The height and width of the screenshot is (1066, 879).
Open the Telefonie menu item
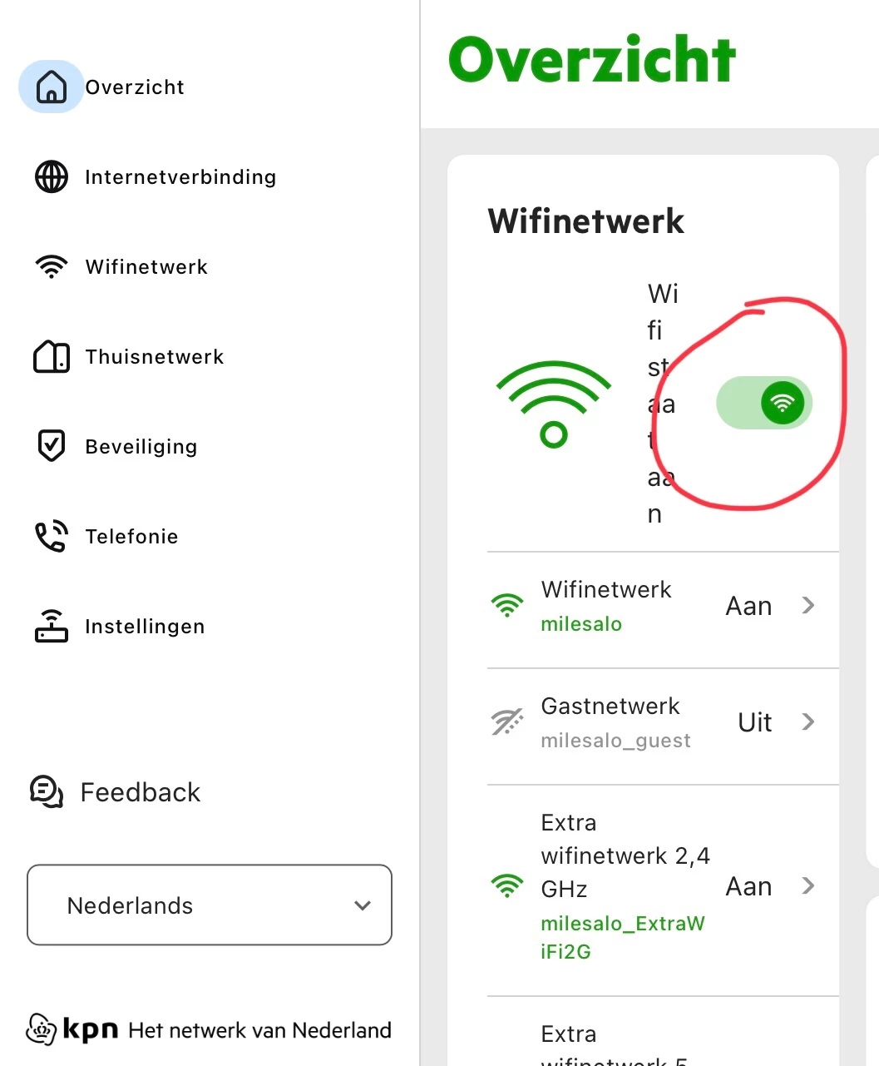[x=131, y=537]
